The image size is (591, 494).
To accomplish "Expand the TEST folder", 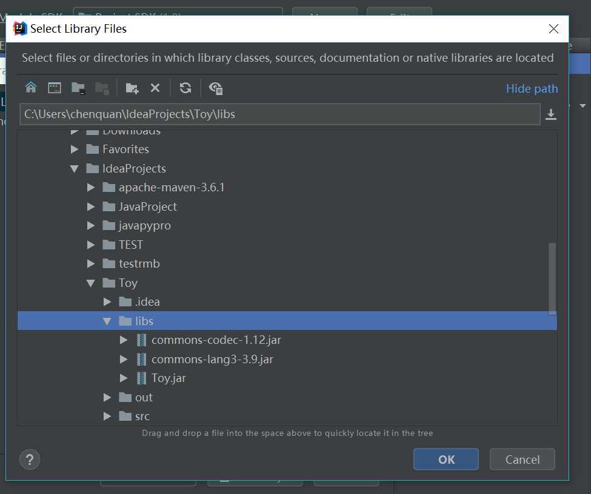I will 91,245.
